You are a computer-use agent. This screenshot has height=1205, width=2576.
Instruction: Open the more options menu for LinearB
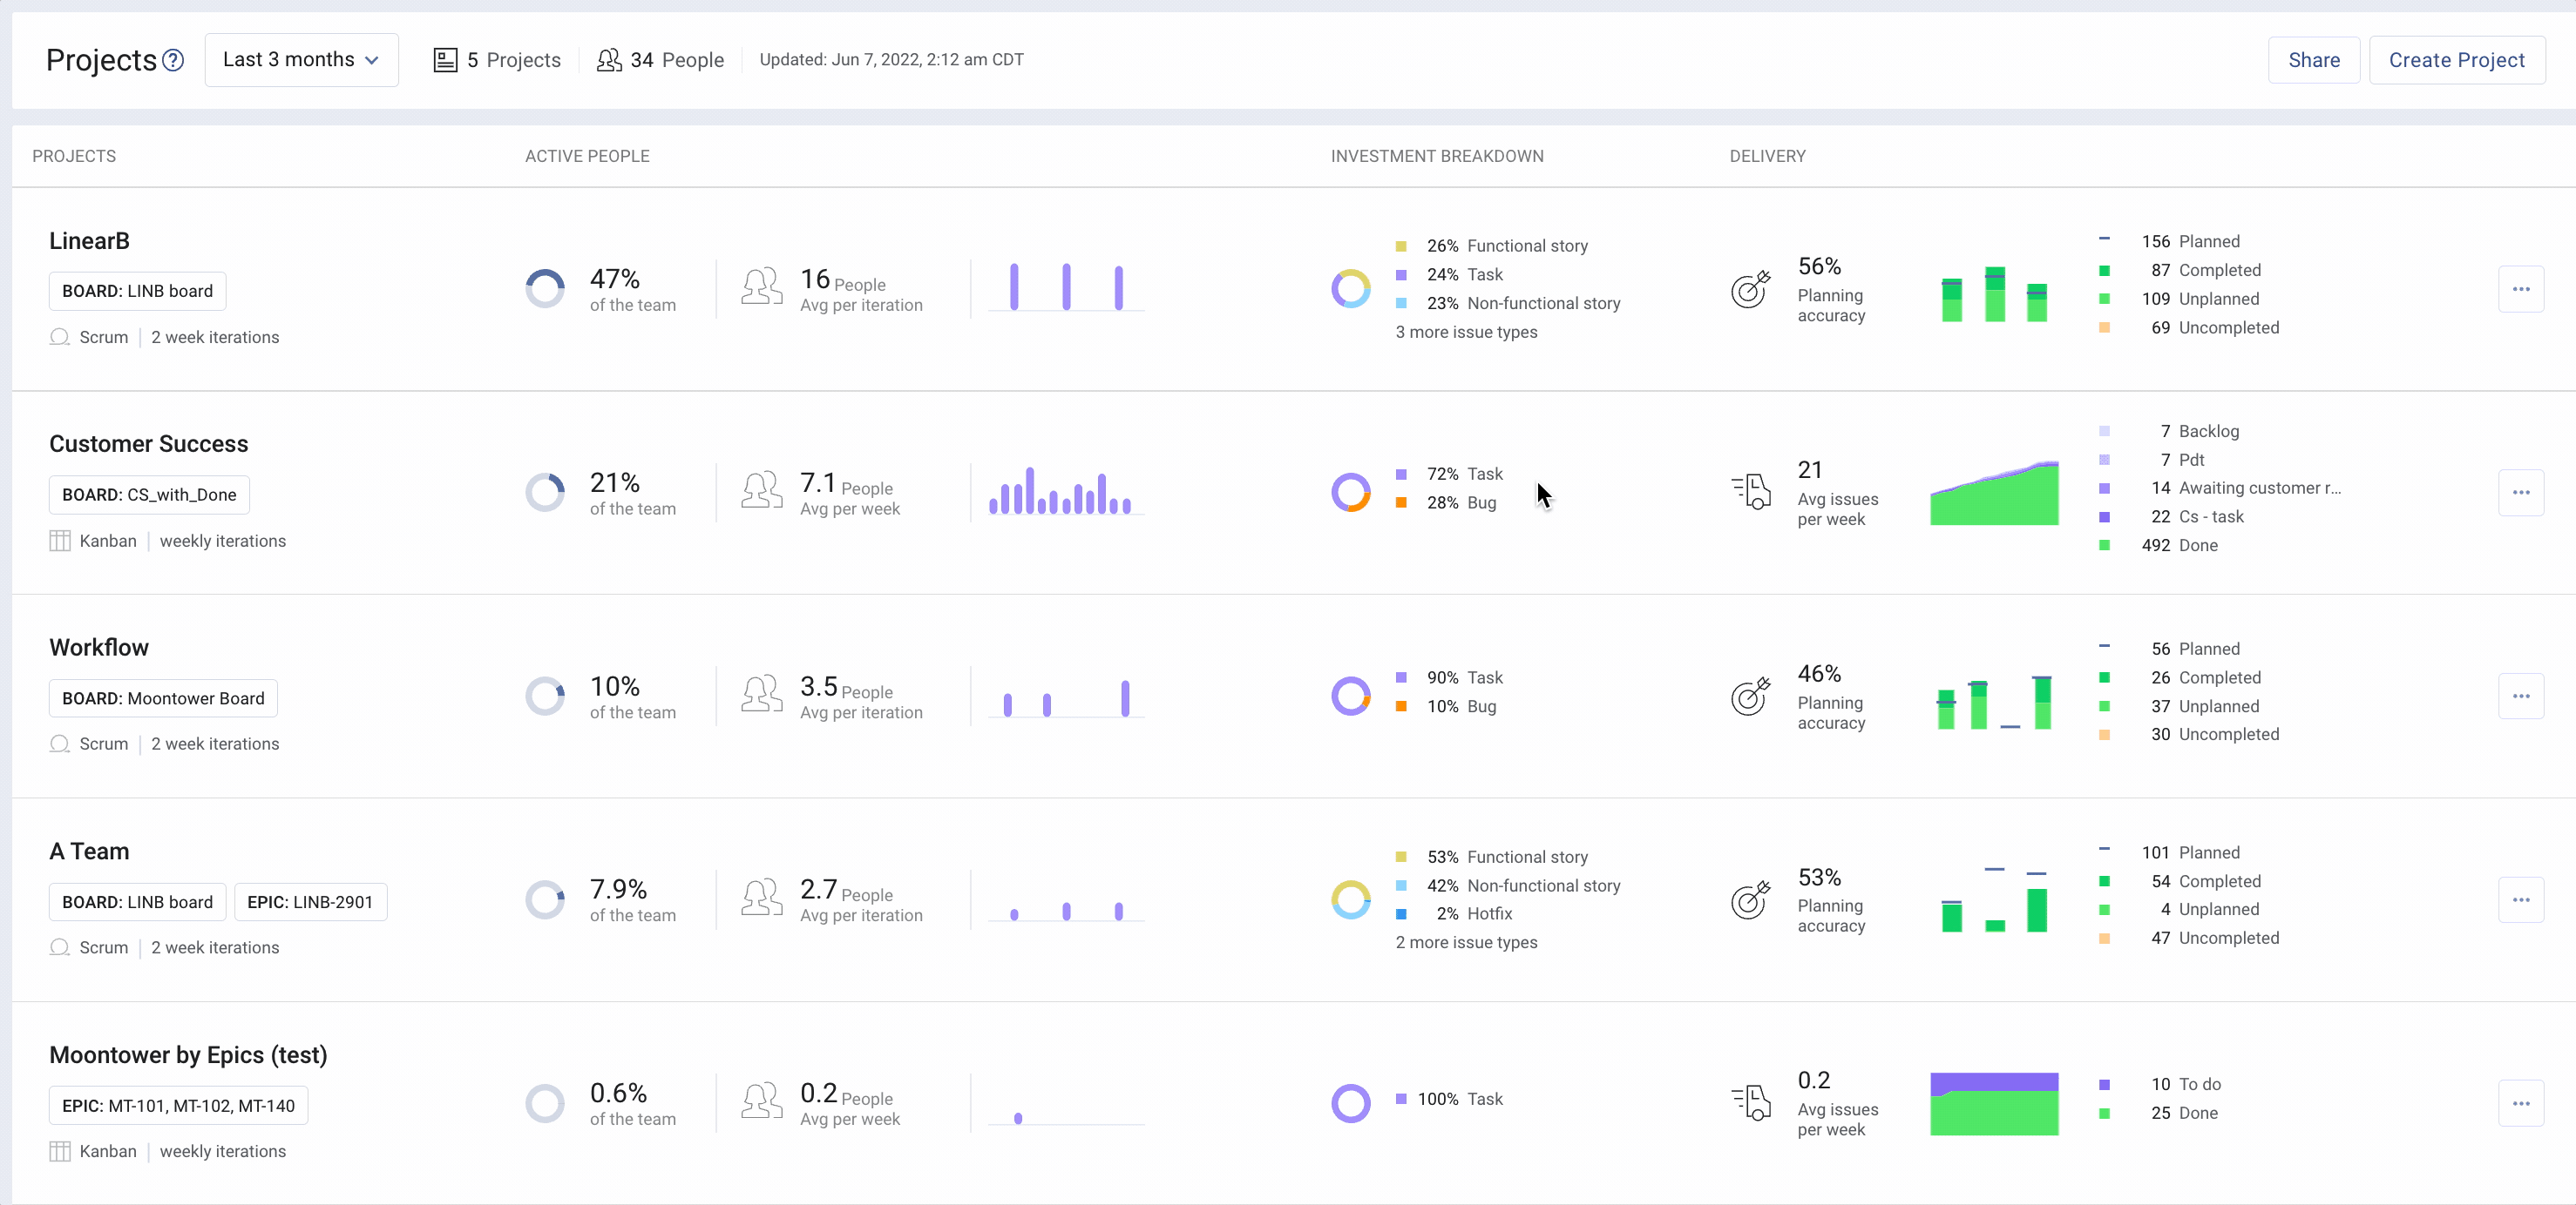pyautogui.click(x=2520, y=289)
